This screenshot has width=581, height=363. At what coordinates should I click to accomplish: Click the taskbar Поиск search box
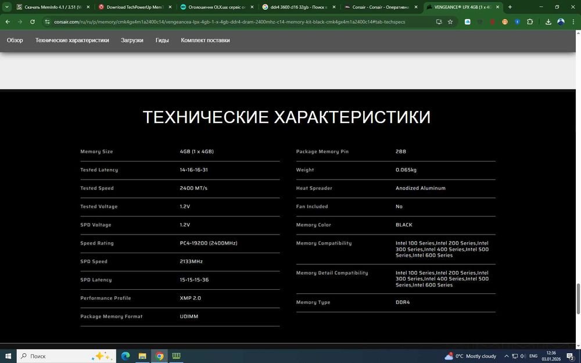[x=66, y=356]
